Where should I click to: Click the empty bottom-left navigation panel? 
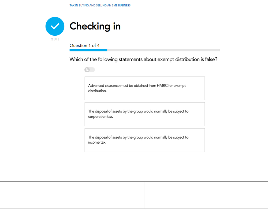point(72,195)
